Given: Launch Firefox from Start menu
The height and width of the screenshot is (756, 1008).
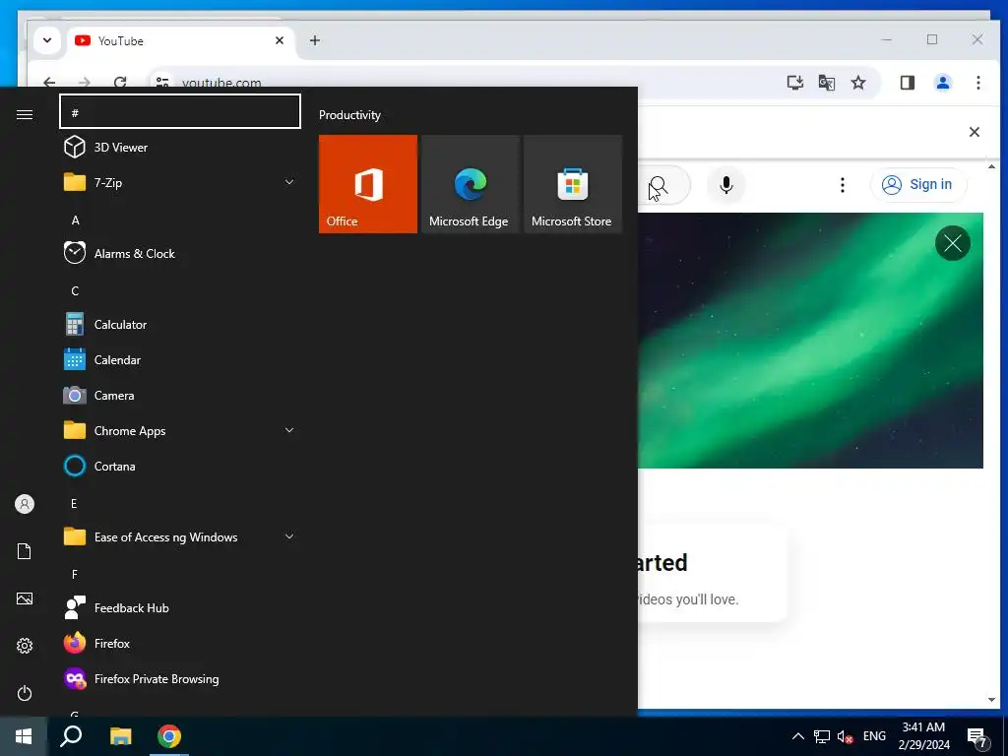Looking at the screenshot, I should (x=180, y=643).
